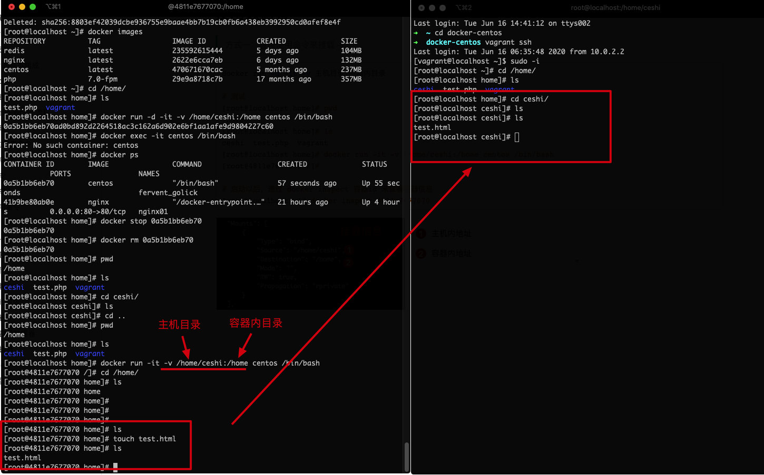Minimize the left terminal using yellow button
764x475 pixels.
click(22, 7)
